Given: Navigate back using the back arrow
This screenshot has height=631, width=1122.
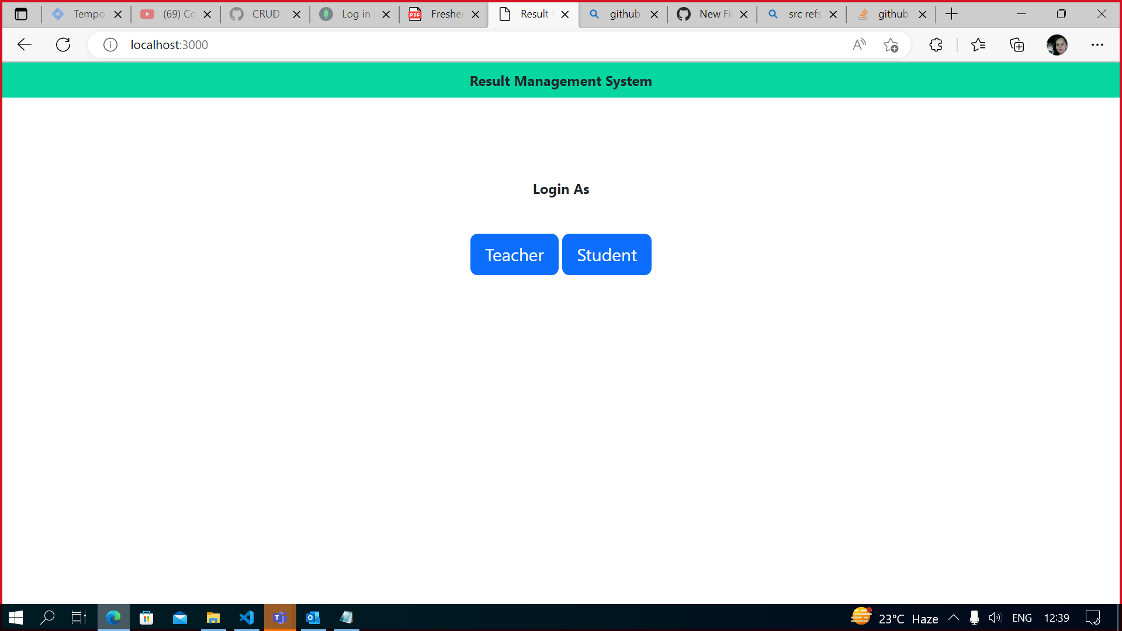Looking at the screenshot, I should click(24, 44).
